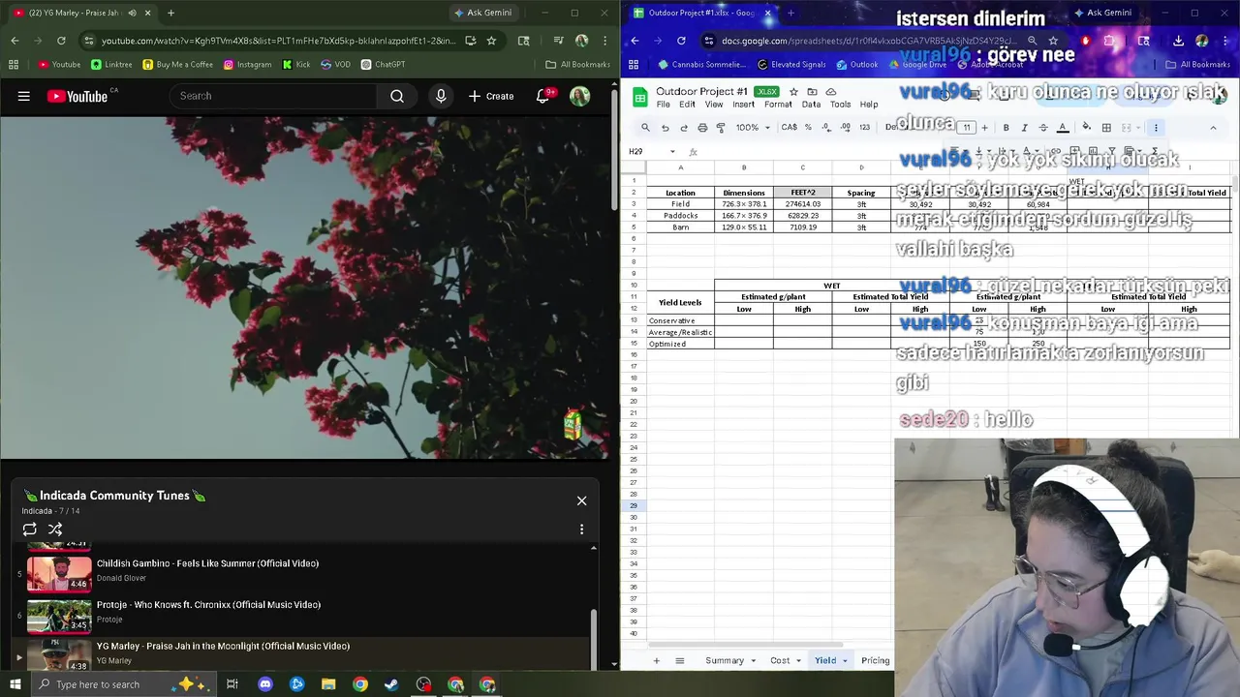Click the YouTube Create button
1240x697 pixels.
tap(491, 96)
